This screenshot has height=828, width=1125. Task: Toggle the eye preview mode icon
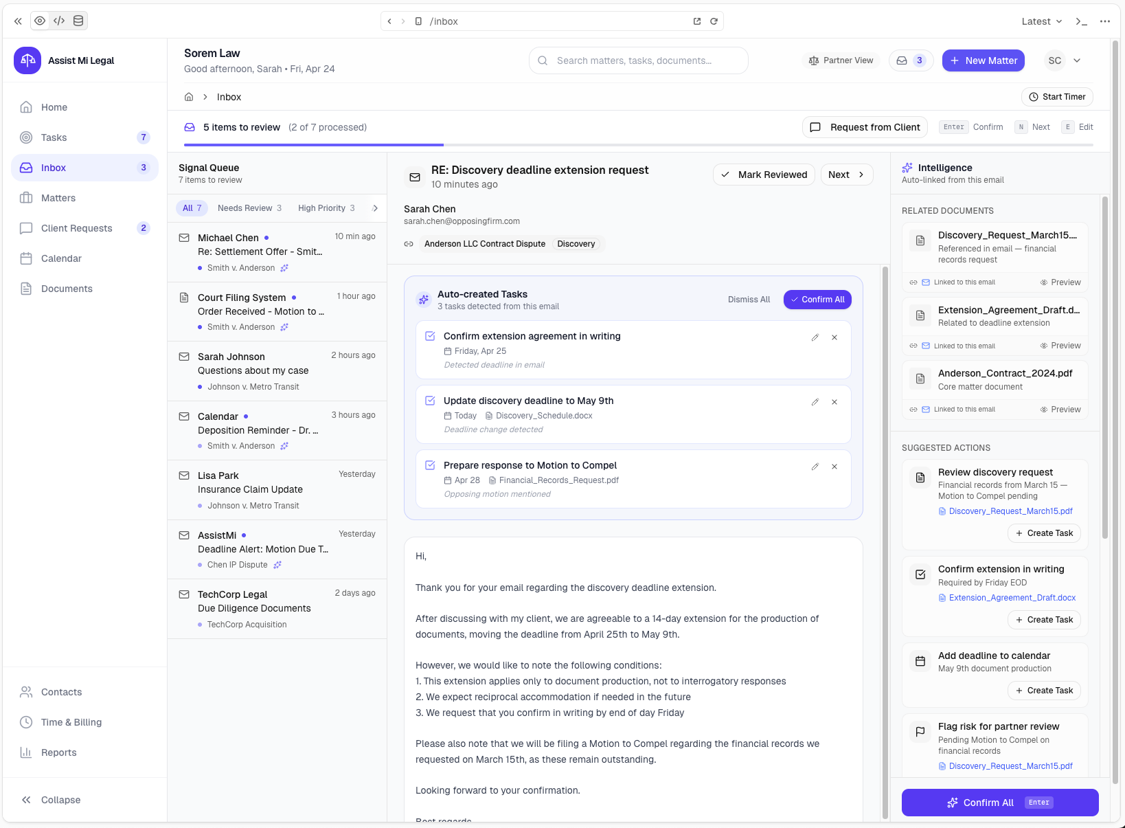40,21
